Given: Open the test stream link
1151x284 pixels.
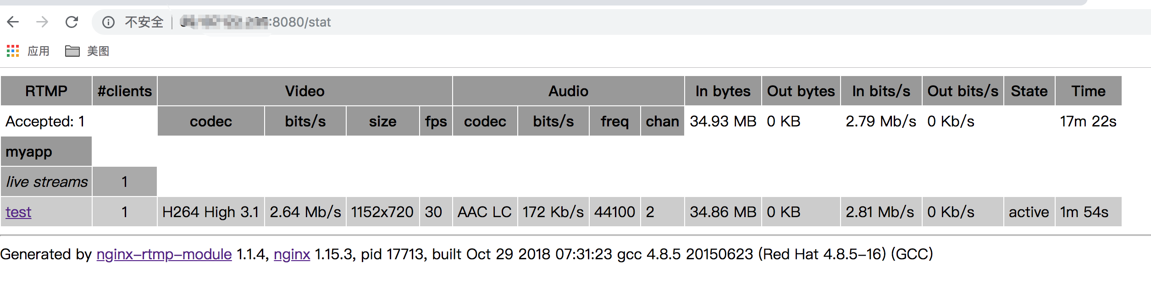Looking at the screenshot, I should click(18, 212).
